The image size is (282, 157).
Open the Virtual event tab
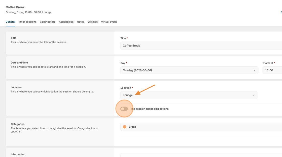coord(109,22)
